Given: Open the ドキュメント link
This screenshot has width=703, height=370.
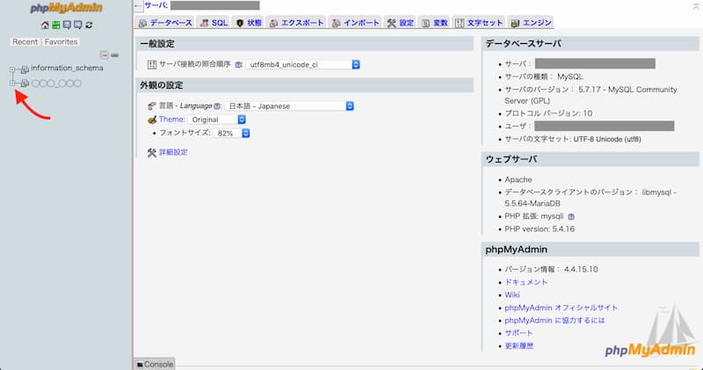Looking at the screenshot, I should point(525,282).
